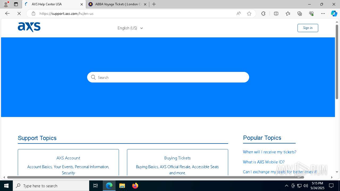This screenshot has height=191, width=340.
Task: Open Microsoft Edge from taskbar
Action: [x=109, y=186]
